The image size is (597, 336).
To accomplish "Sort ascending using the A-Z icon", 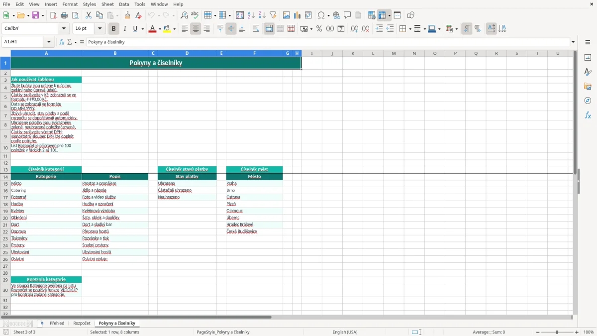I will pos(251,15).
